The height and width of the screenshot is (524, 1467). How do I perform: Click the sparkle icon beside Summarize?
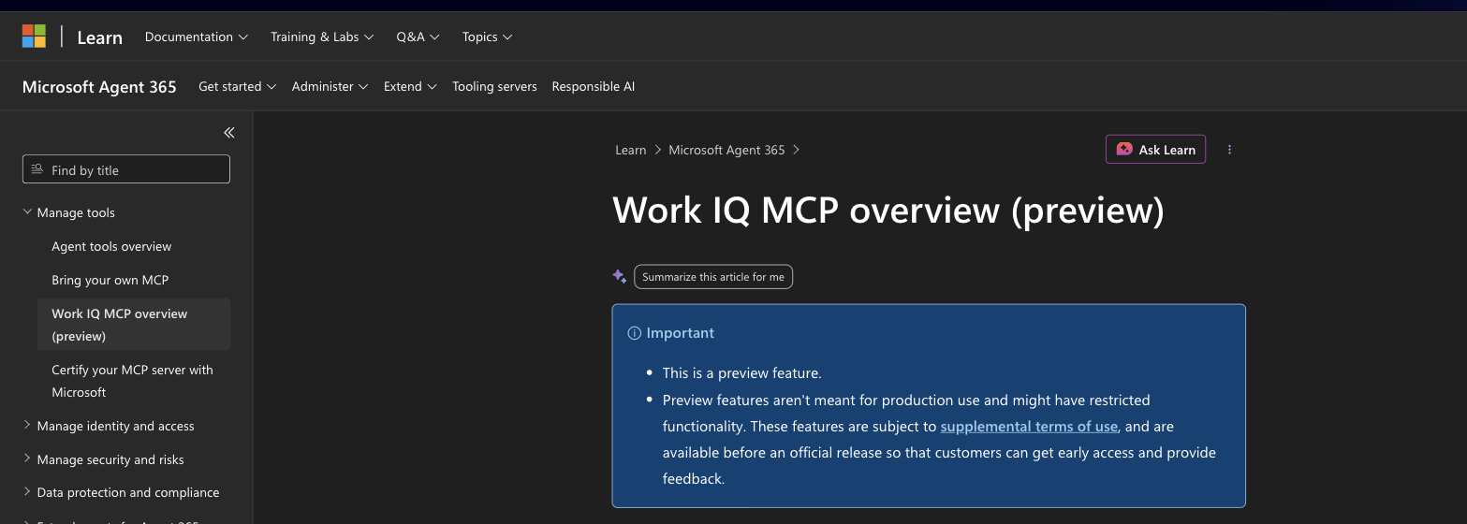point(619,276)
